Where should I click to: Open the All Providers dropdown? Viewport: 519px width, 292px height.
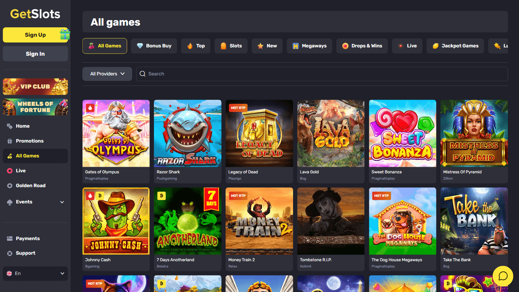107,74
